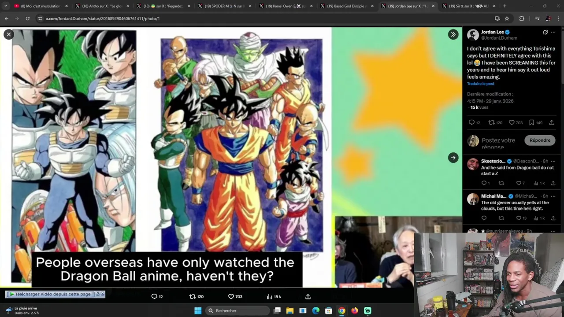This screenshot has height=317, width=564.
Task: Open Jordan Lee profile avatar
Action: [473, 35]
